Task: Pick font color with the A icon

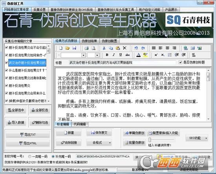Action: tap(139, 55)
